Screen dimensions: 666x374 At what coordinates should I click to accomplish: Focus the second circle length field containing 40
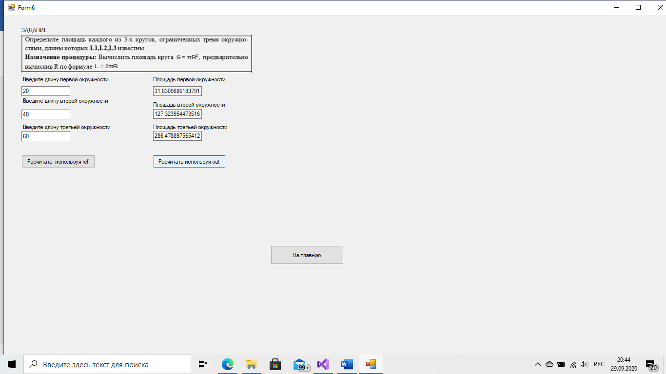tap(46, 114)
